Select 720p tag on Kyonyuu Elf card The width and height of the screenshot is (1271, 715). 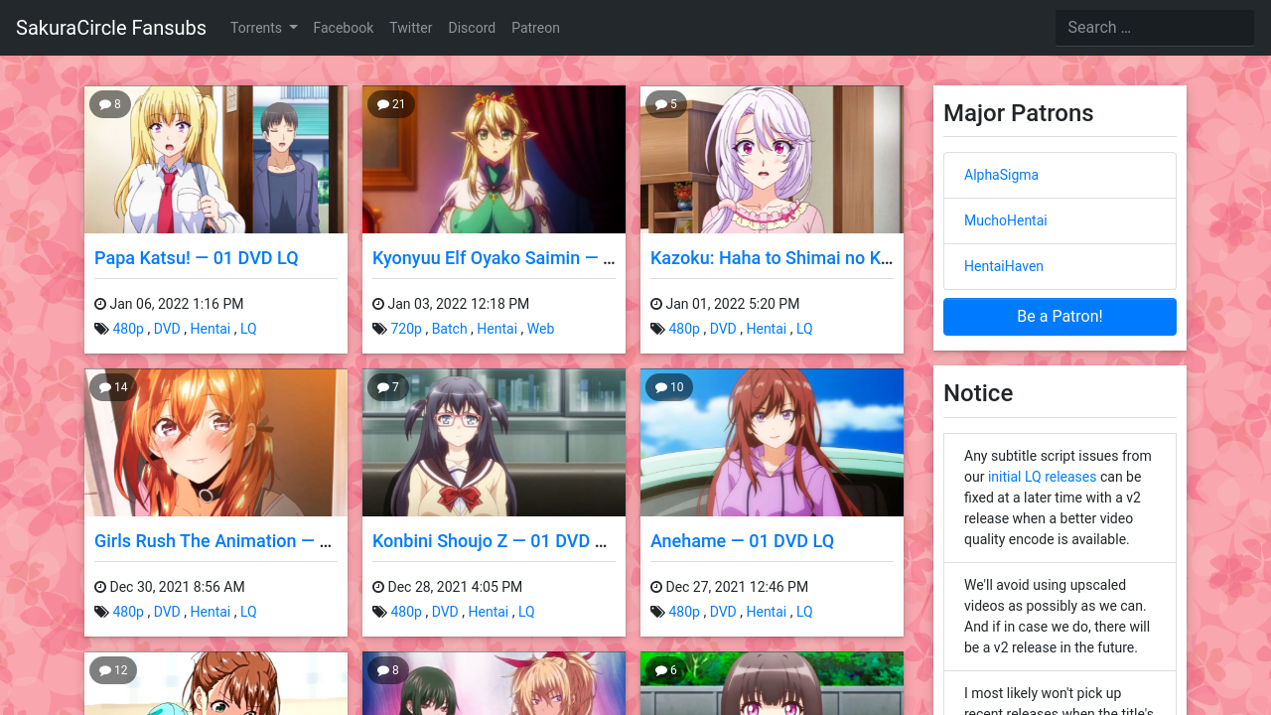point(406,329)
